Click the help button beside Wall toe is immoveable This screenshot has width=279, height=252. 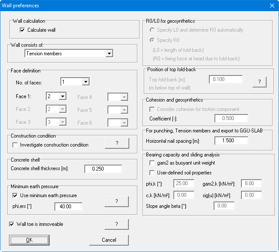click(x=116, y=224)
